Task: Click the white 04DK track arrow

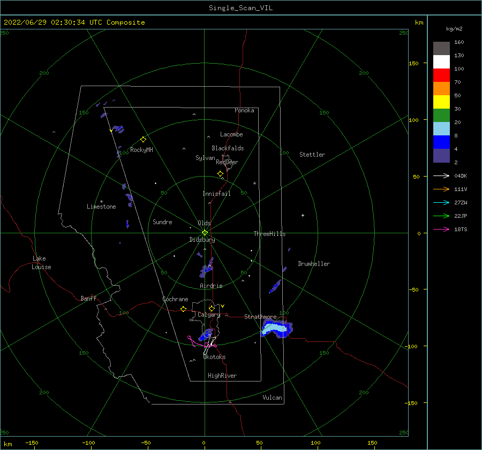Action: click(x=441, y=176)
